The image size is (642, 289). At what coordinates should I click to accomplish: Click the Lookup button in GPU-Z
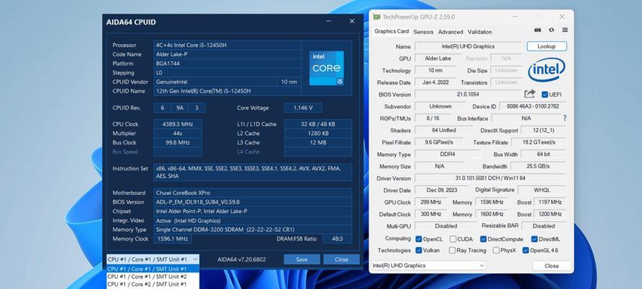[547, 46]
